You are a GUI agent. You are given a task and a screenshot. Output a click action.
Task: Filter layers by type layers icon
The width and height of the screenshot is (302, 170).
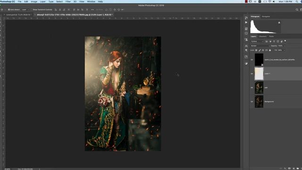pyautogui.click(x=274, y=41)
